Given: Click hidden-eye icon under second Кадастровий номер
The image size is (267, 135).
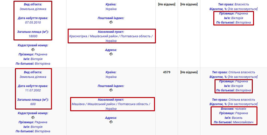Looking at the screenshot, I should 33,117.
